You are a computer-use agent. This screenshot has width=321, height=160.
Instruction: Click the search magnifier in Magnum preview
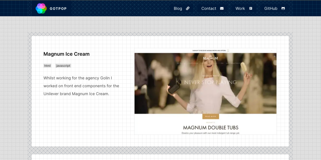tap(275, 56)
